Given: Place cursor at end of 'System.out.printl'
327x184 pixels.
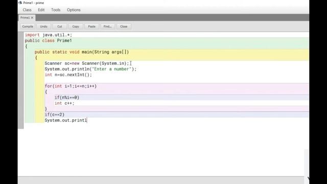Looking at the screenshot, I should pyautogui.click(x=87, y=121).
